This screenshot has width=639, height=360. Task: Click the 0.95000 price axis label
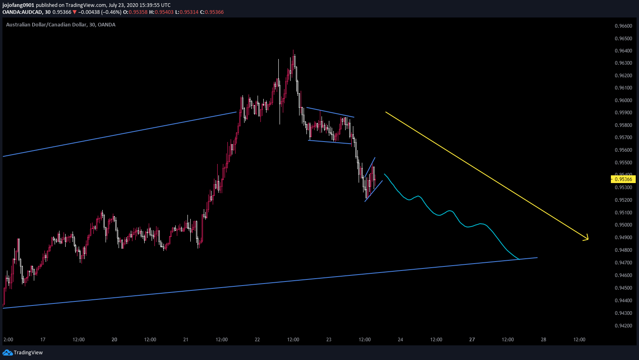pyautogui.click(x=623, y=225)
